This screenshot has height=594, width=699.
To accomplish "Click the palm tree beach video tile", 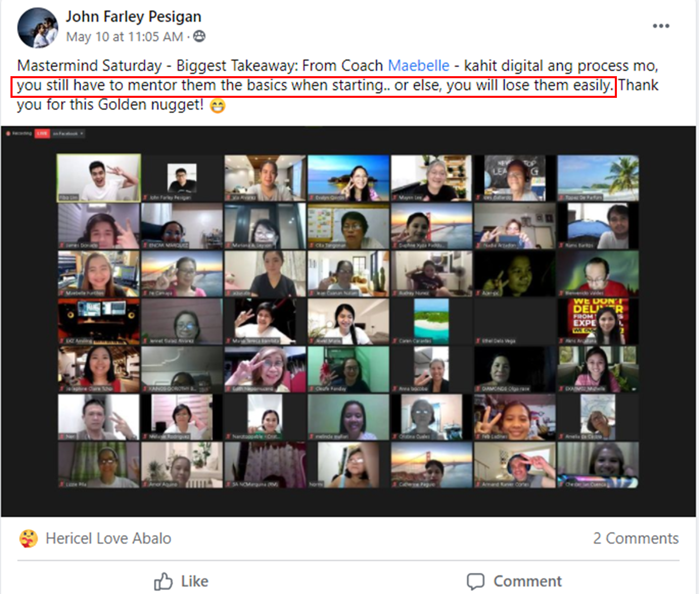I will (x=598, y=178).
